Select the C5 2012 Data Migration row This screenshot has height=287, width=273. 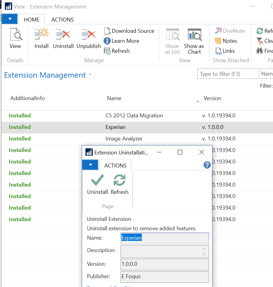pyautogui.click(x=137, y=116)
